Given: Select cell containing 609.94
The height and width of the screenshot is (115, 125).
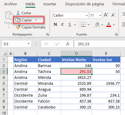Looking at the screenshot, I should click(77, 89).
